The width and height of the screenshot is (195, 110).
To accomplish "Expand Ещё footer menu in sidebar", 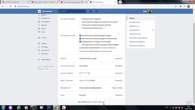I will click(x=48, y=69).
